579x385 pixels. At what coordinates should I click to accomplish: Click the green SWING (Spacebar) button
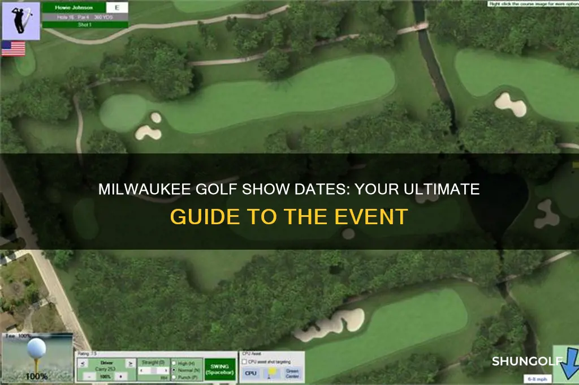click(220, 370)
